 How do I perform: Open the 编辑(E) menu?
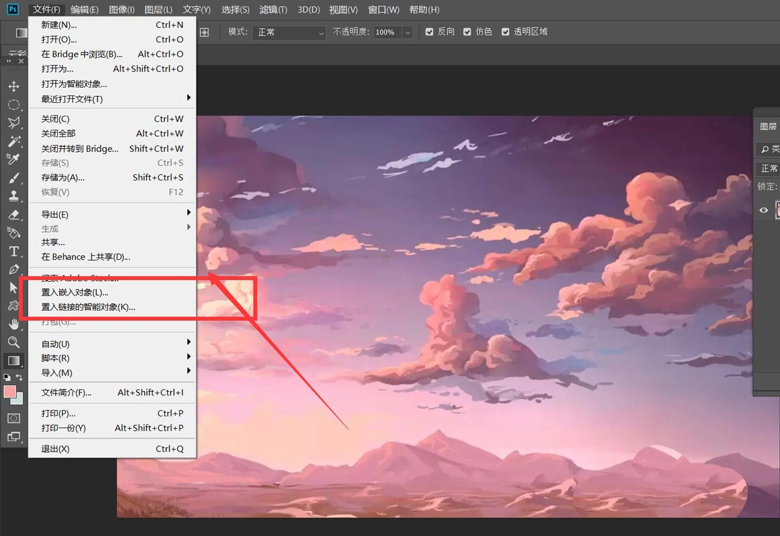coord(84,10)
